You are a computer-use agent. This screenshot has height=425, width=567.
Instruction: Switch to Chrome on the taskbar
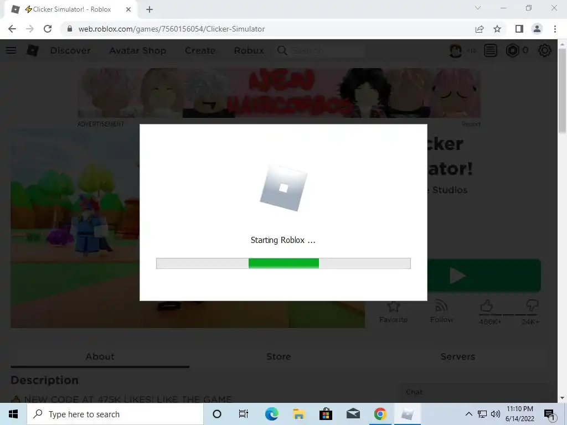point(380,414)
